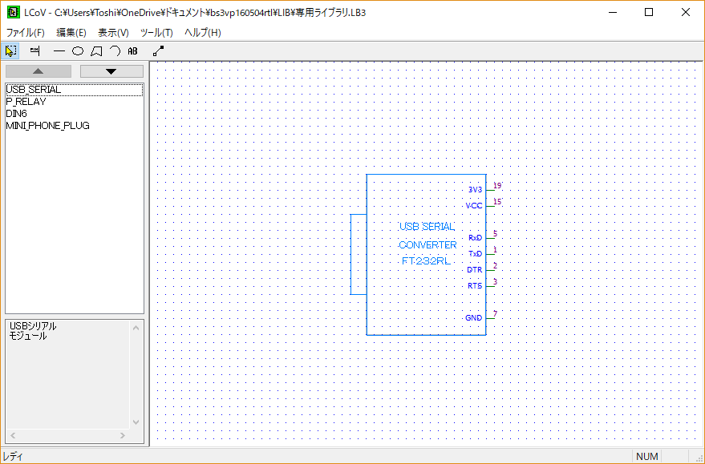This screenshot has height=464, width=705.
Task: Select the pin placement tool
Action: (x=33, y=50)
